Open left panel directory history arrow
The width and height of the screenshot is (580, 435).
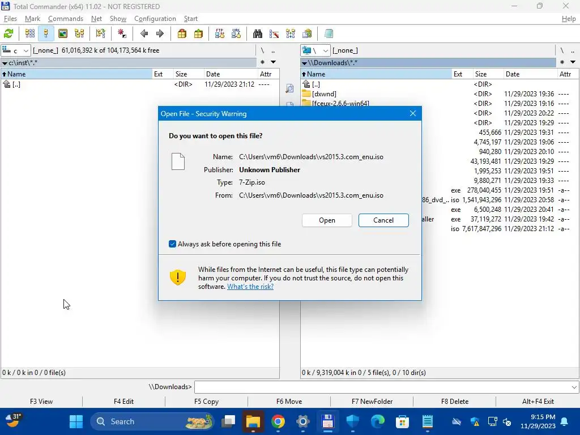pyautogui.click(x=274, y=62)
